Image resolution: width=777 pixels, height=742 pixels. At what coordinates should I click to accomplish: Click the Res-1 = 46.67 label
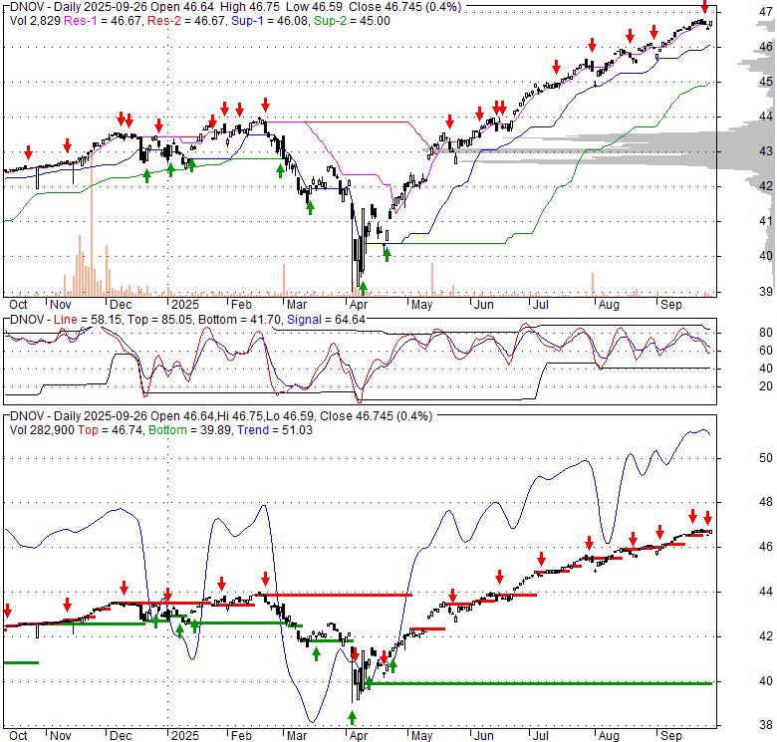pyautogui.click(x=103, y=21)
